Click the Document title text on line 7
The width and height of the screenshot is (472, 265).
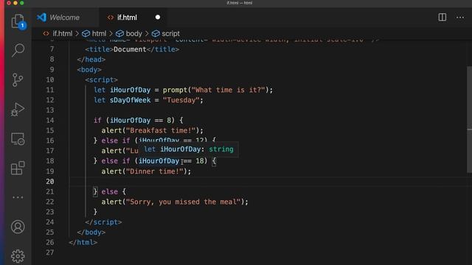[x=130, y=49]
